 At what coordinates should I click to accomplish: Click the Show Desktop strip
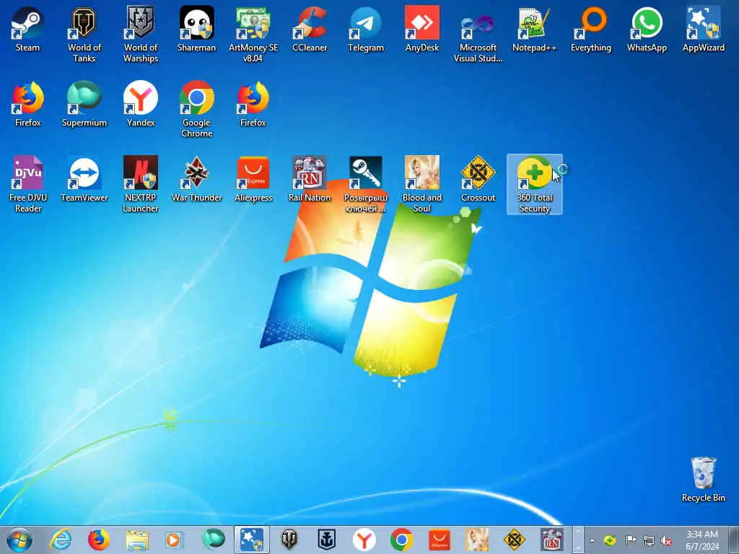[x=733, y=540]
